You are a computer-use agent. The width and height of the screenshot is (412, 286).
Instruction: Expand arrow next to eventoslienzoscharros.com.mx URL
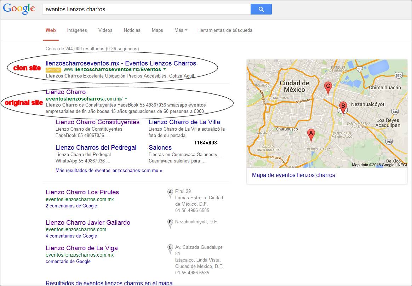tap(126, 98)
